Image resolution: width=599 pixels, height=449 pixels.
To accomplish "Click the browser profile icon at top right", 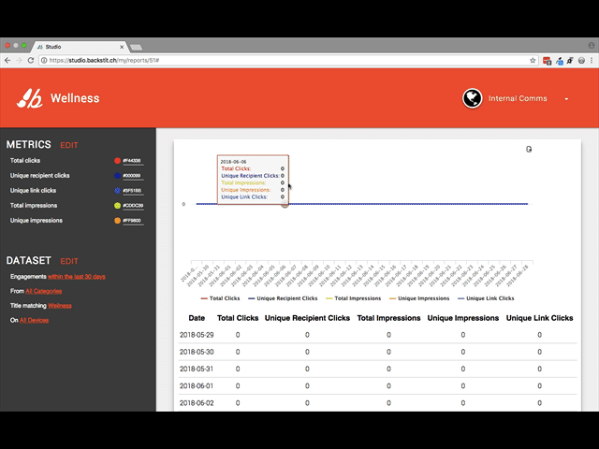I will (592, 45).
